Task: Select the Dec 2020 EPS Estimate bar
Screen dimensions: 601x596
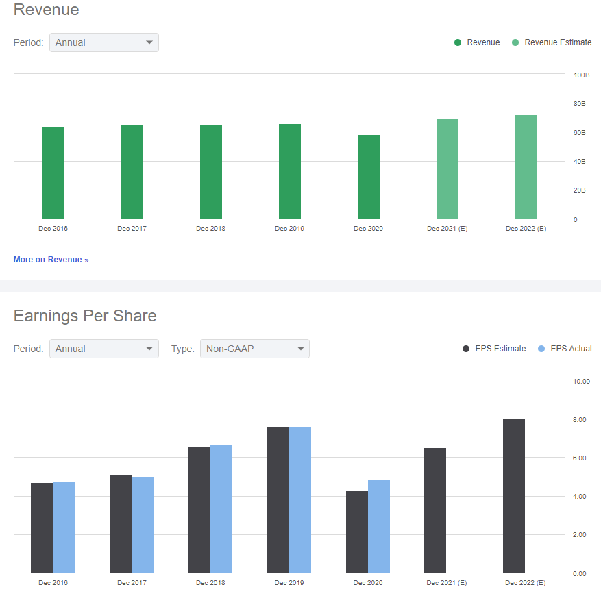Action: 357,532
